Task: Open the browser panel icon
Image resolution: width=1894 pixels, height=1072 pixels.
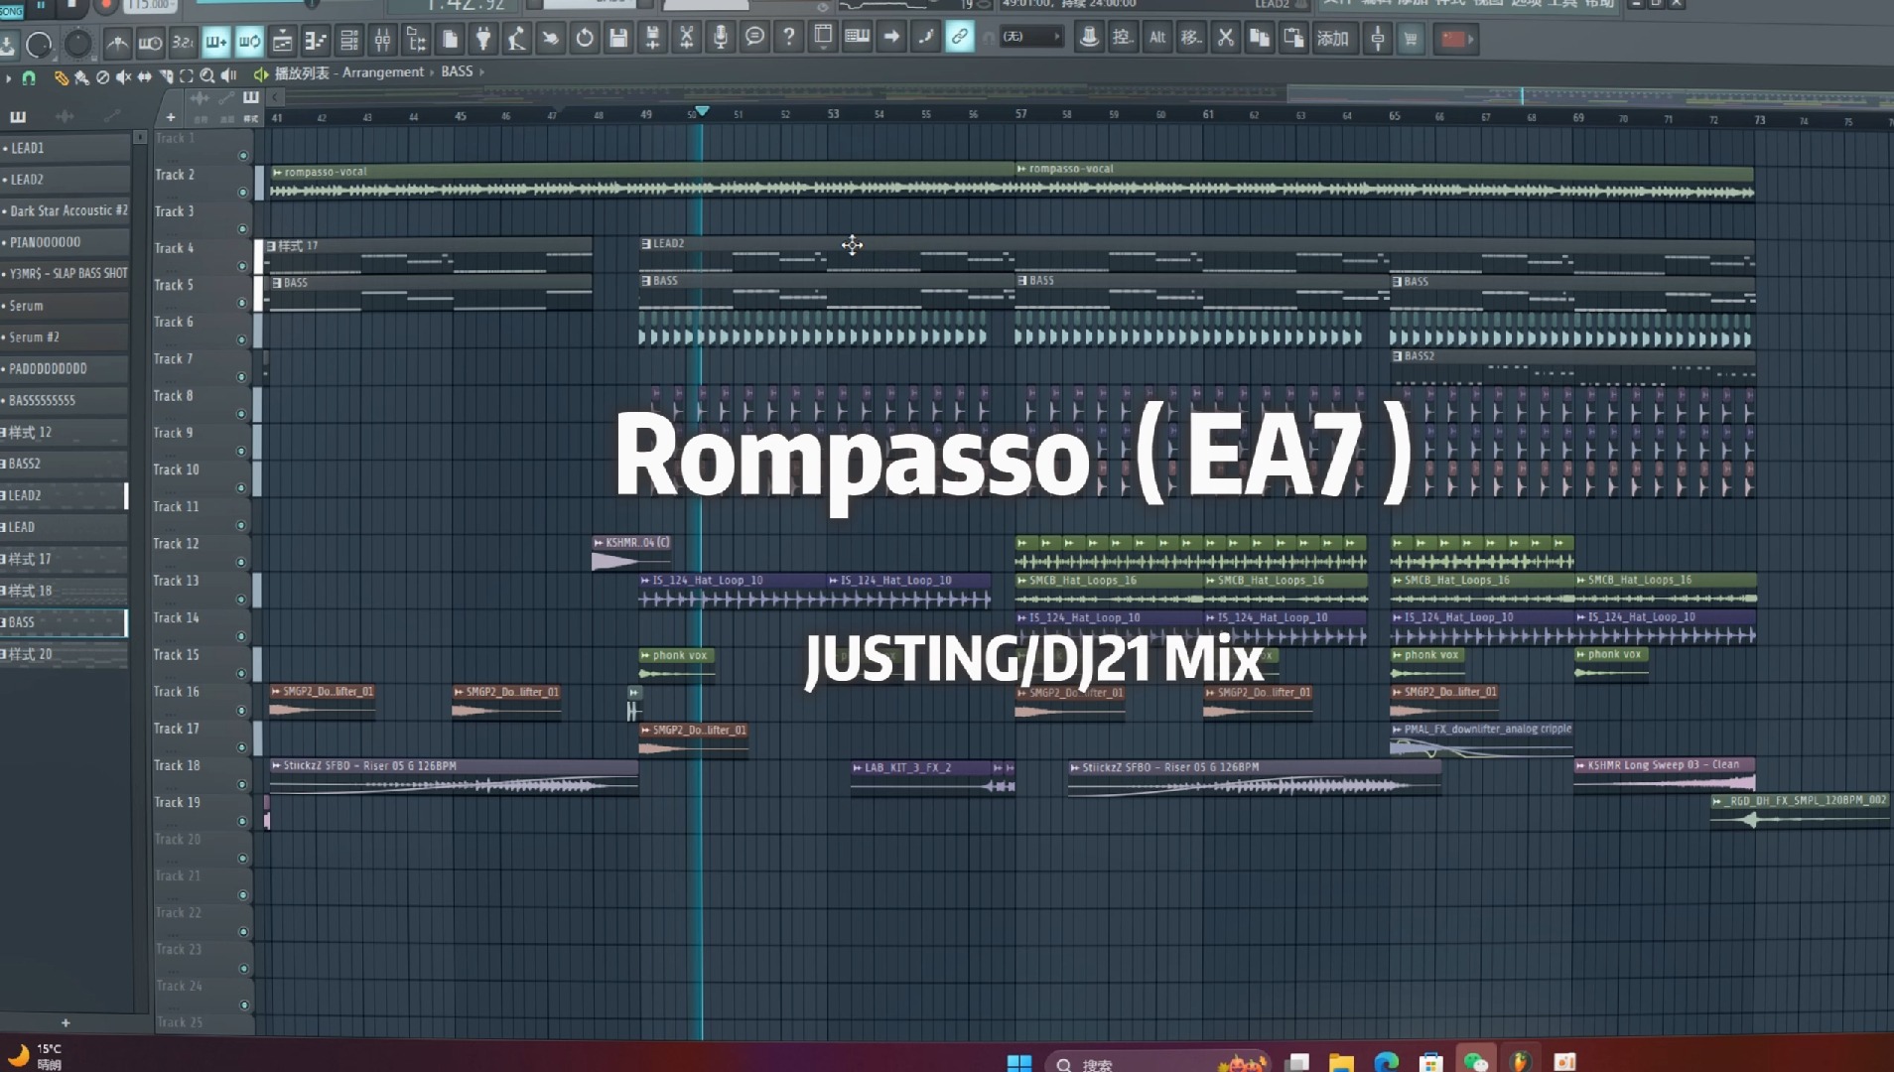Action: click(416, 41)
